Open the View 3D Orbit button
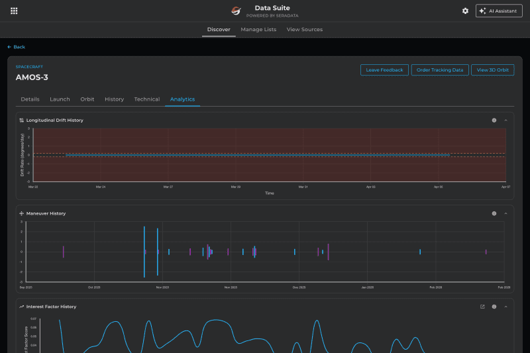 pos(492,70)
